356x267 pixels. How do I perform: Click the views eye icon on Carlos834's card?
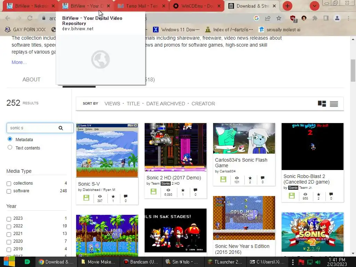(236, 178)
